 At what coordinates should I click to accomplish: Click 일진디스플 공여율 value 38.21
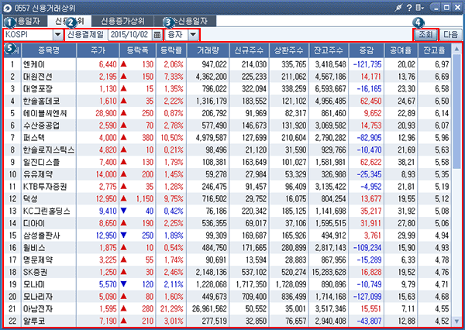tap(406, 162)
